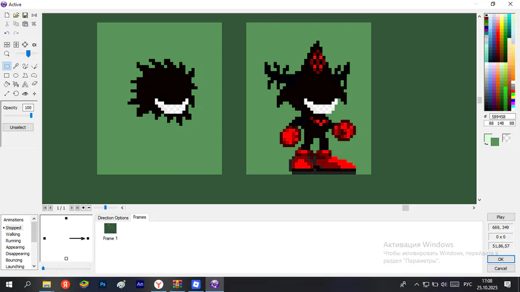This screenshot has width=520, height=292.
Task: Expand animations list with up arrow
Action: (x=34, y=219)
